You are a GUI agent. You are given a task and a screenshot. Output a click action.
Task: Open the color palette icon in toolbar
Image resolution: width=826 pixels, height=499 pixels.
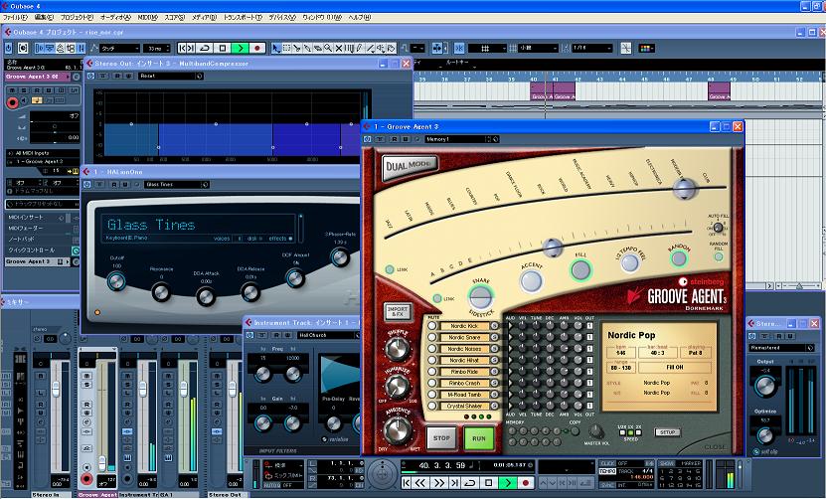click(x=646, y=48)
